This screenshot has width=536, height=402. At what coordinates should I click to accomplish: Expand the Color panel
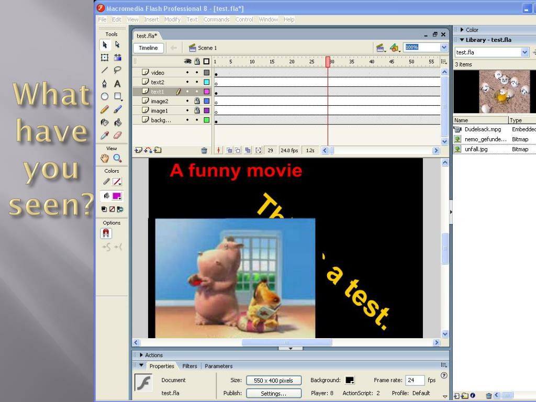tap(462, 30)
